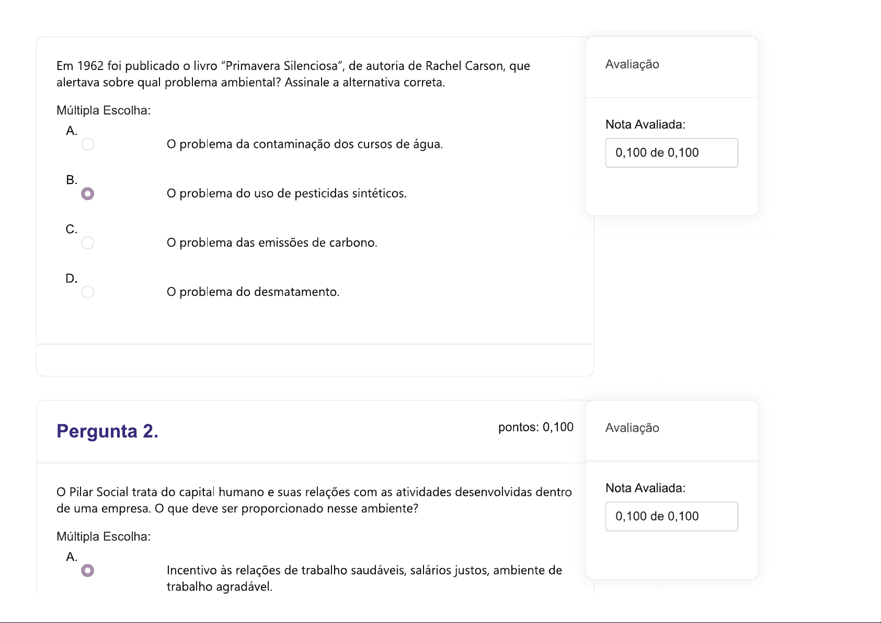Choose radio option C about carbon emissions
The width and height of the screenshot is (881, 623).
(88, 243)
